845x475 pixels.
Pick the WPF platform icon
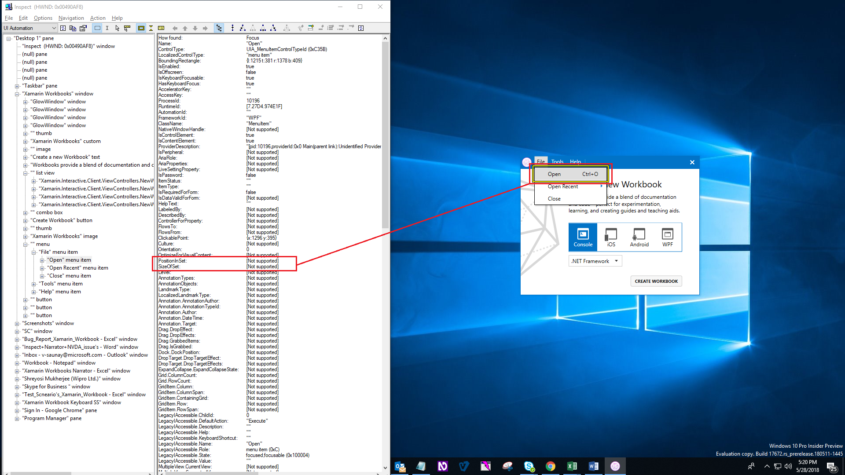667,237
